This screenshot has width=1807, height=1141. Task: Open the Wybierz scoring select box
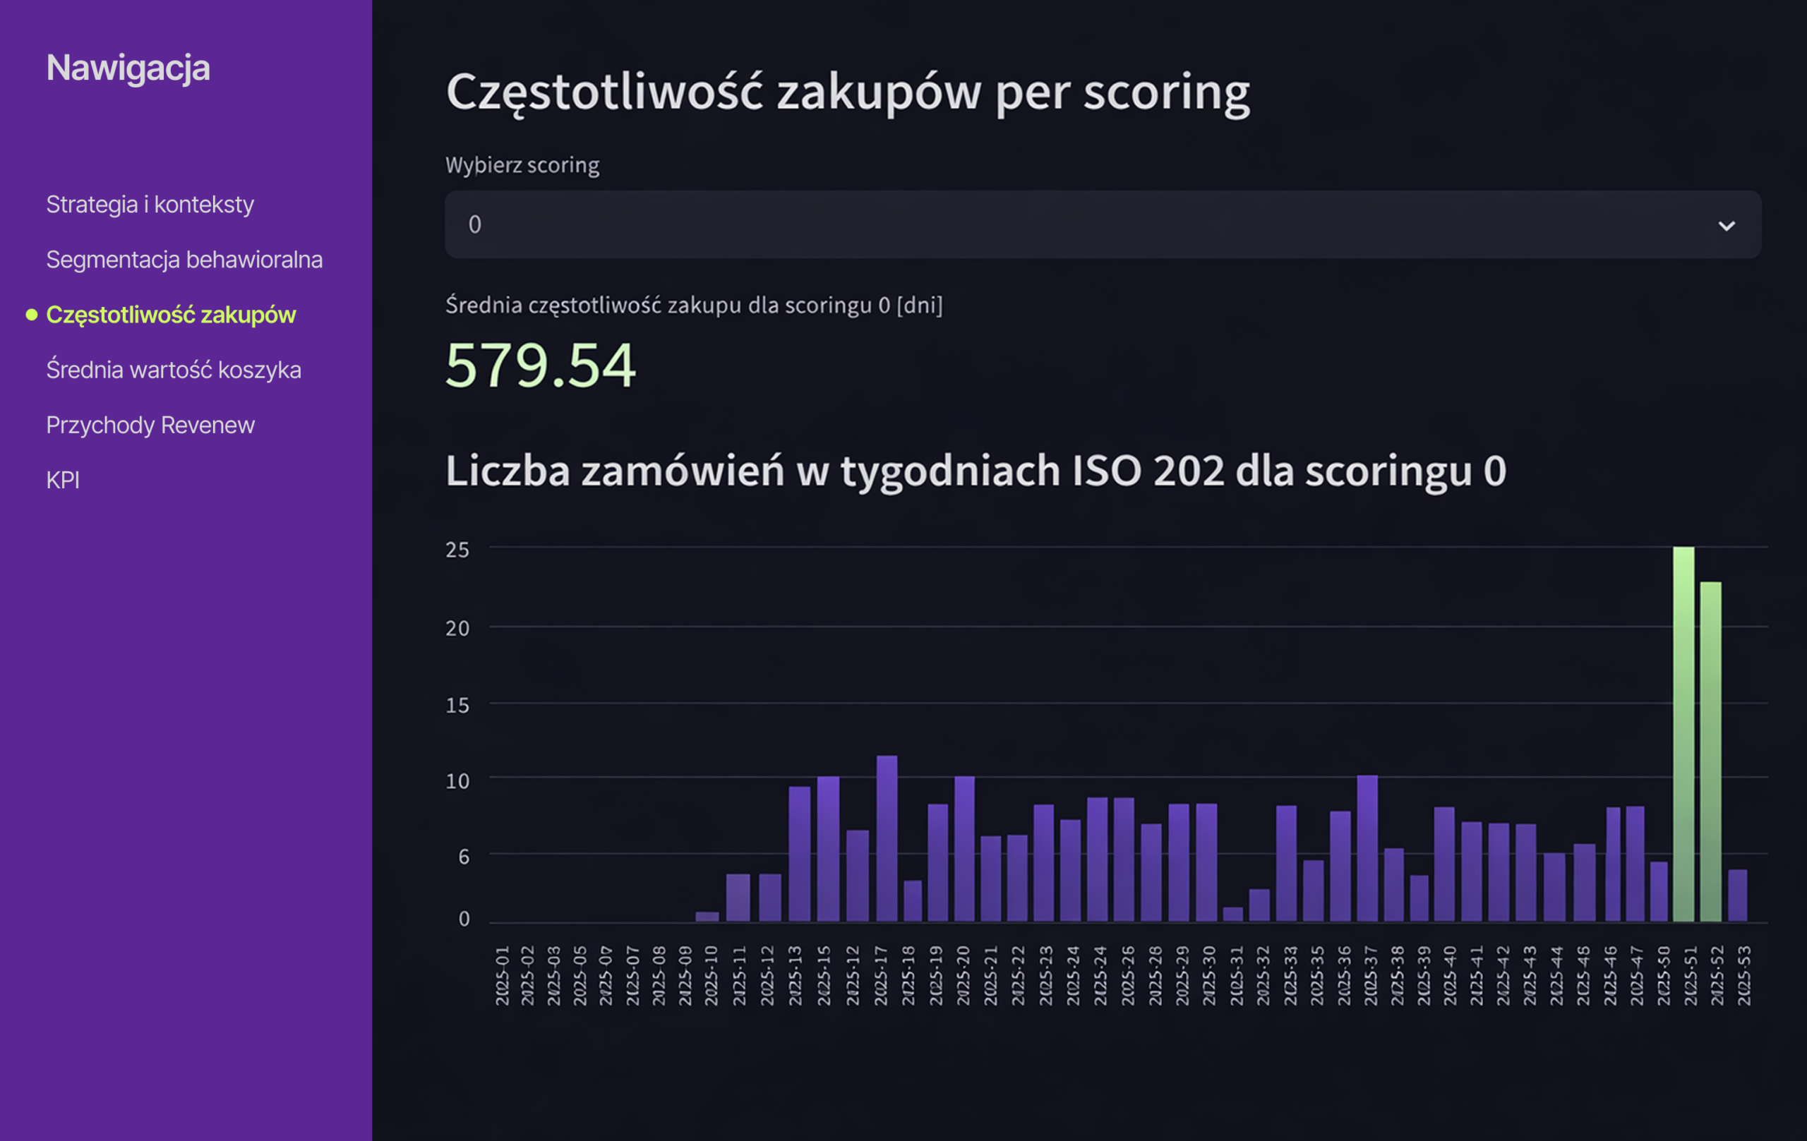point(1050,224)
